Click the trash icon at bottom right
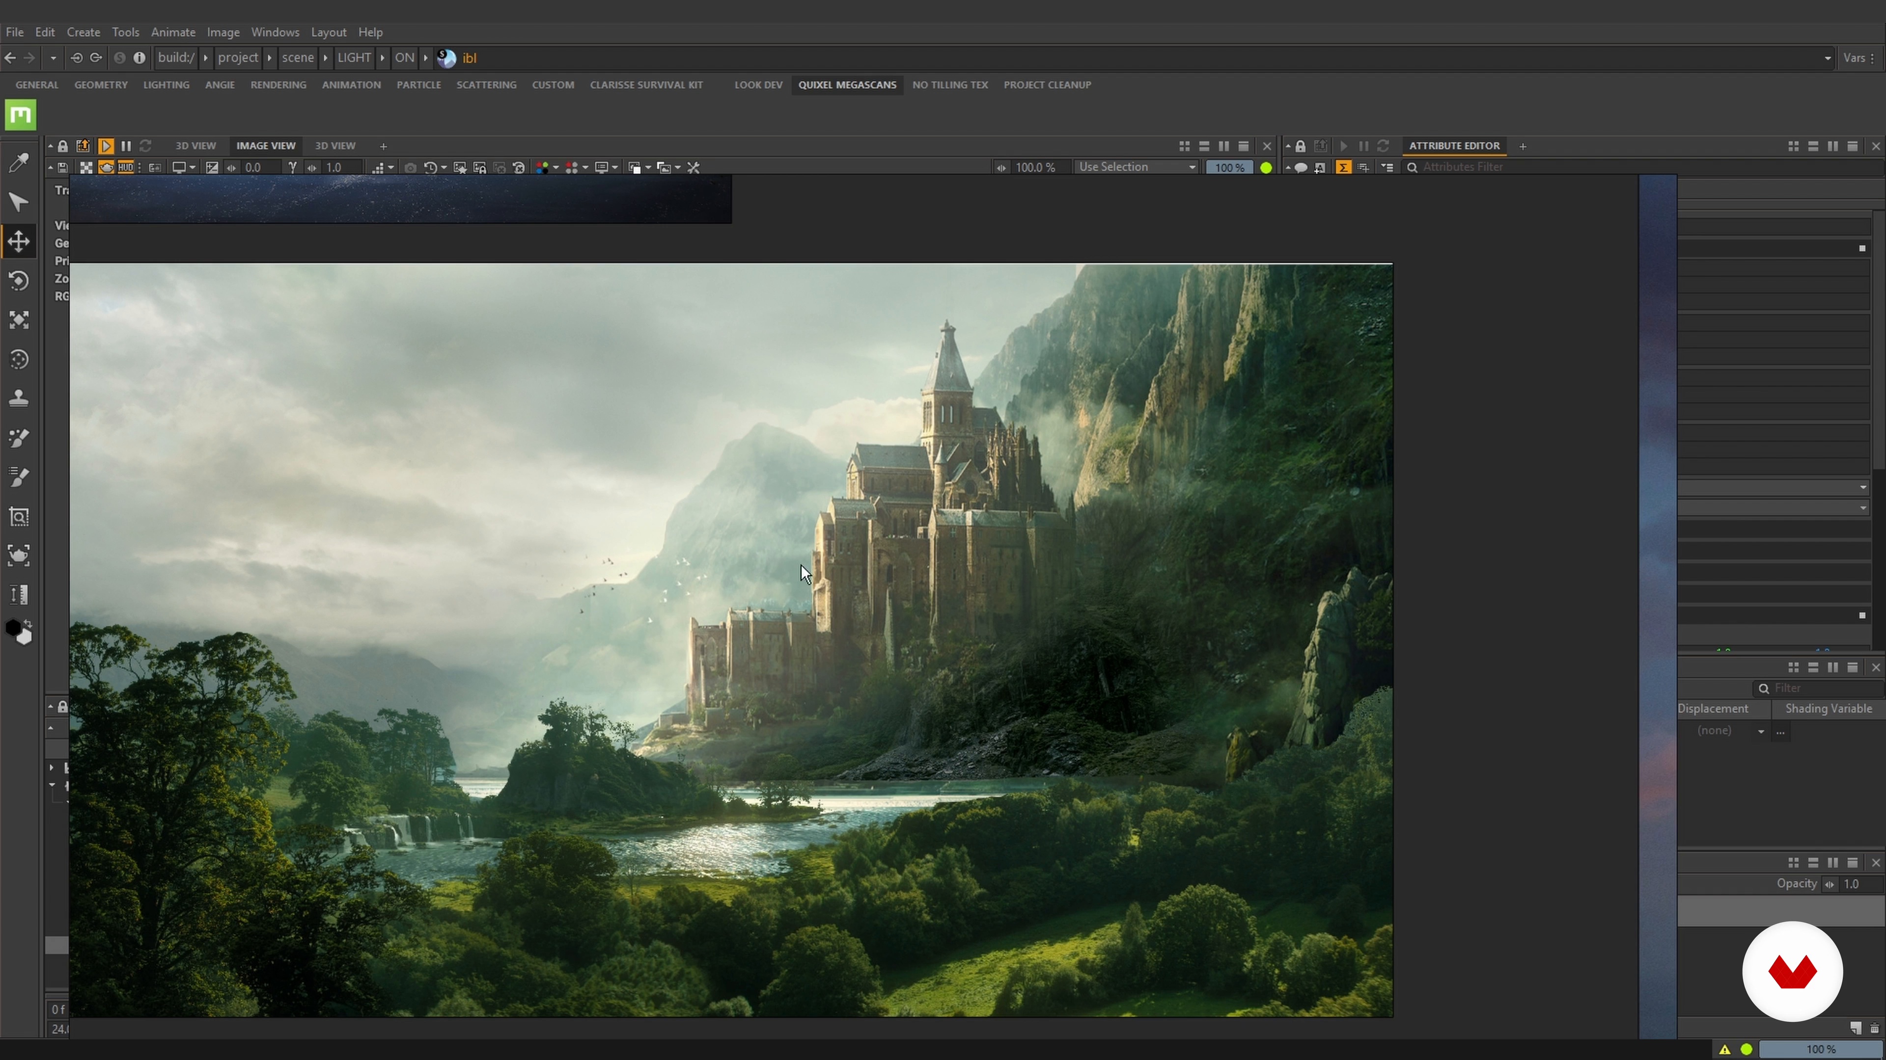The image size is (1886, 1060). [1875, 1029]
